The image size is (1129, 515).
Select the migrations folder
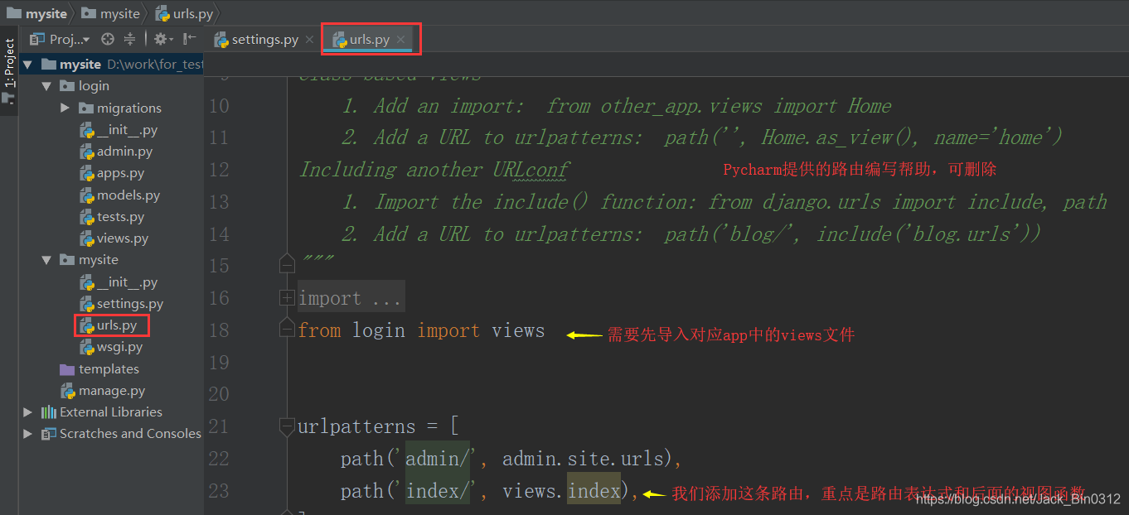(120, 108)
